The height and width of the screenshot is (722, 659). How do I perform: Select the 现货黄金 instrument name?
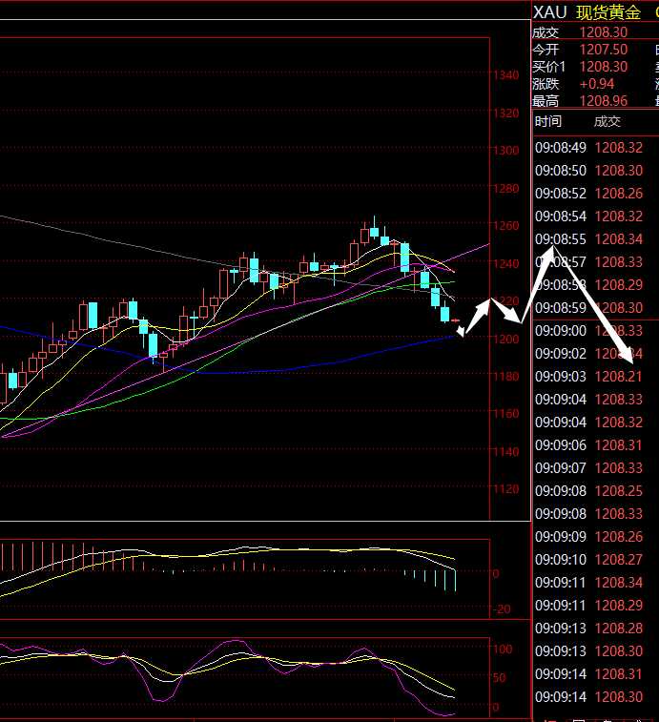[x=608, y=11]
